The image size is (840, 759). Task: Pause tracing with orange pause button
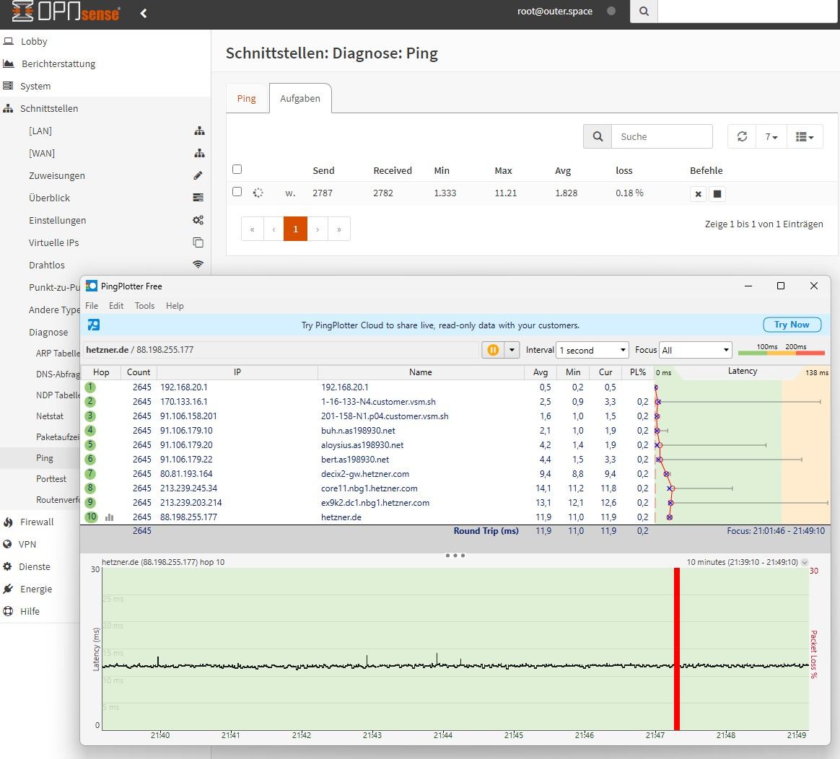[x=493, y=350]
